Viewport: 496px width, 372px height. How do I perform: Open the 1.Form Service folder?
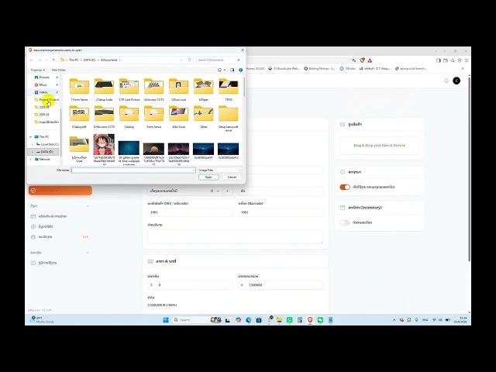pos(79,90)
